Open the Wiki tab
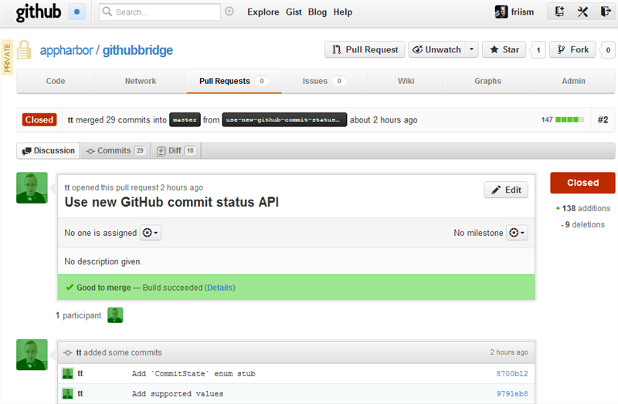This screenshot has width=618, height=404. pyautogui.click(x=406, y=81)
